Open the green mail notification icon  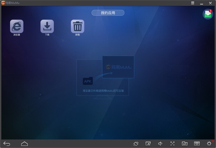208,14
